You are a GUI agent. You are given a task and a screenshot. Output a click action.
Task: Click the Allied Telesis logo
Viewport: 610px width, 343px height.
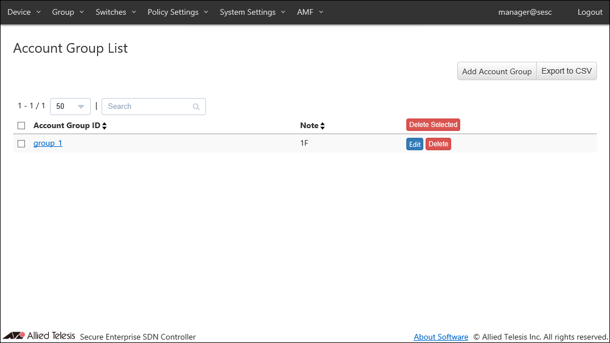[x=39, y=336]
